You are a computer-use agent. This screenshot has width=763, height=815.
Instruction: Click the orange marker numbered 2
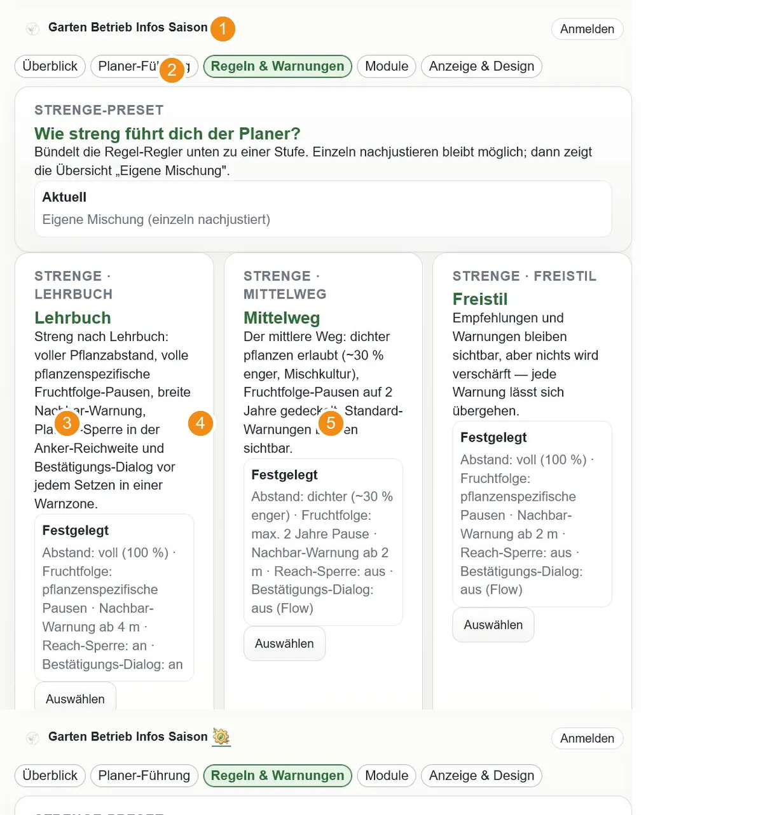[x=172, y=70]
